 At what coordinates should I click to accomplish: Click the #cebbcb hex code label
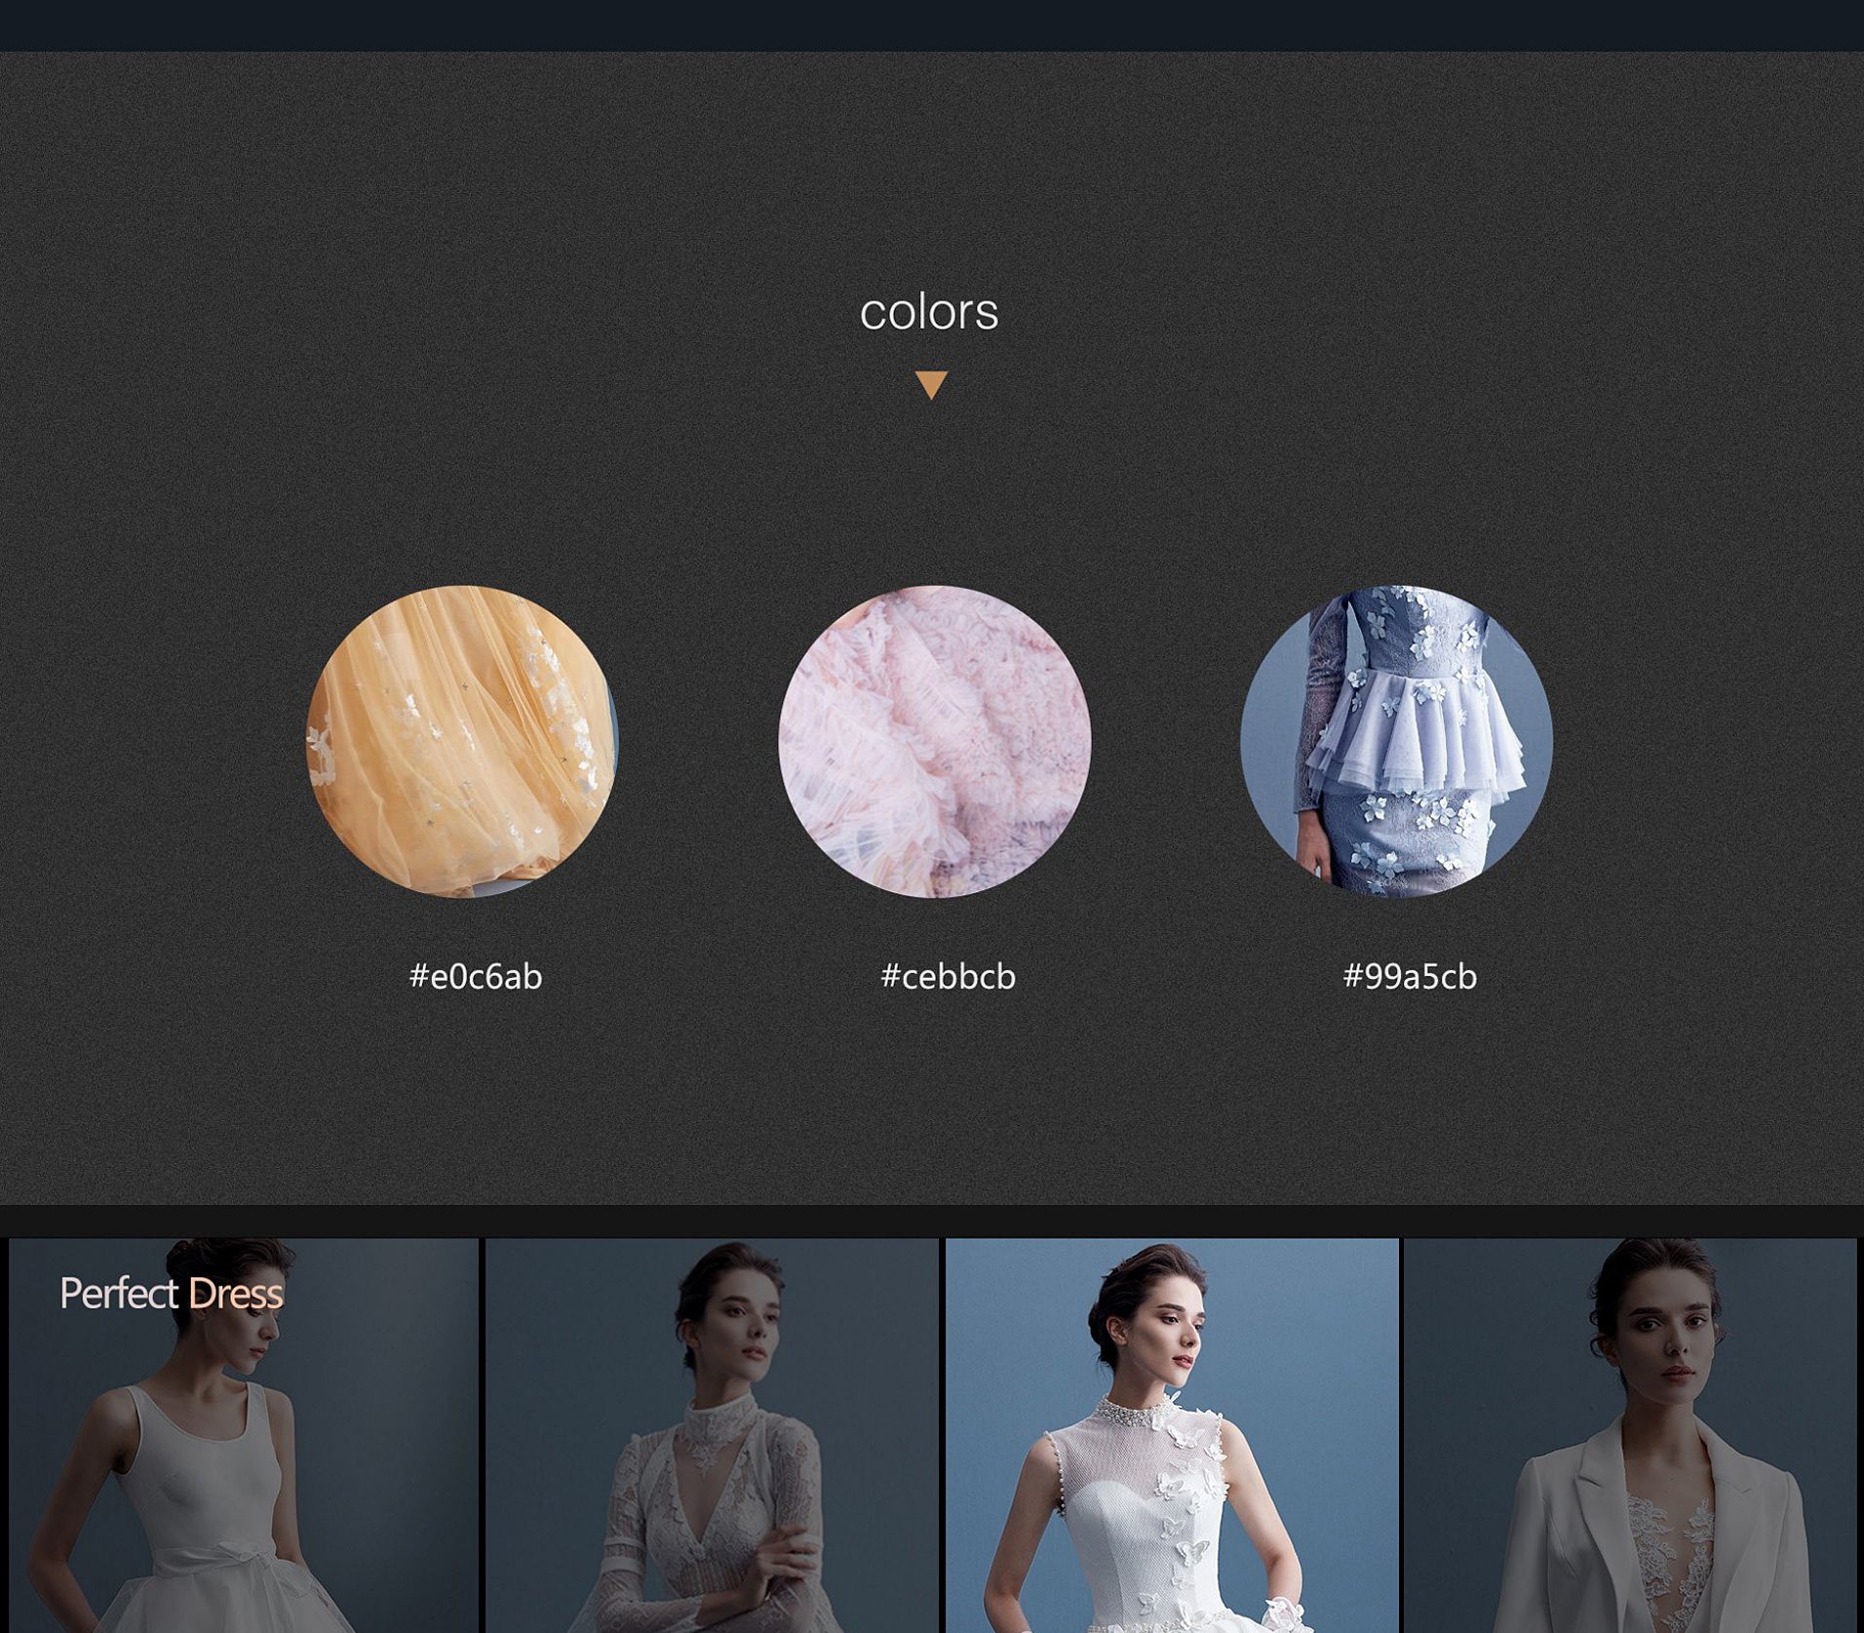point(948,976)
